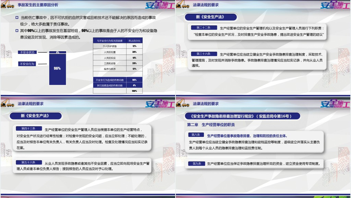
Task: Select the 人员的位置 row in the table
Action: (110, 52)
